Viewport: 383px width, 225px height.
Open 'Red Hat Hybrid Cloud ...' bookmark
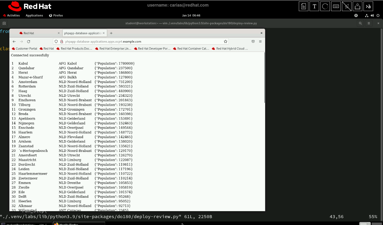click(x=230, y=49)
